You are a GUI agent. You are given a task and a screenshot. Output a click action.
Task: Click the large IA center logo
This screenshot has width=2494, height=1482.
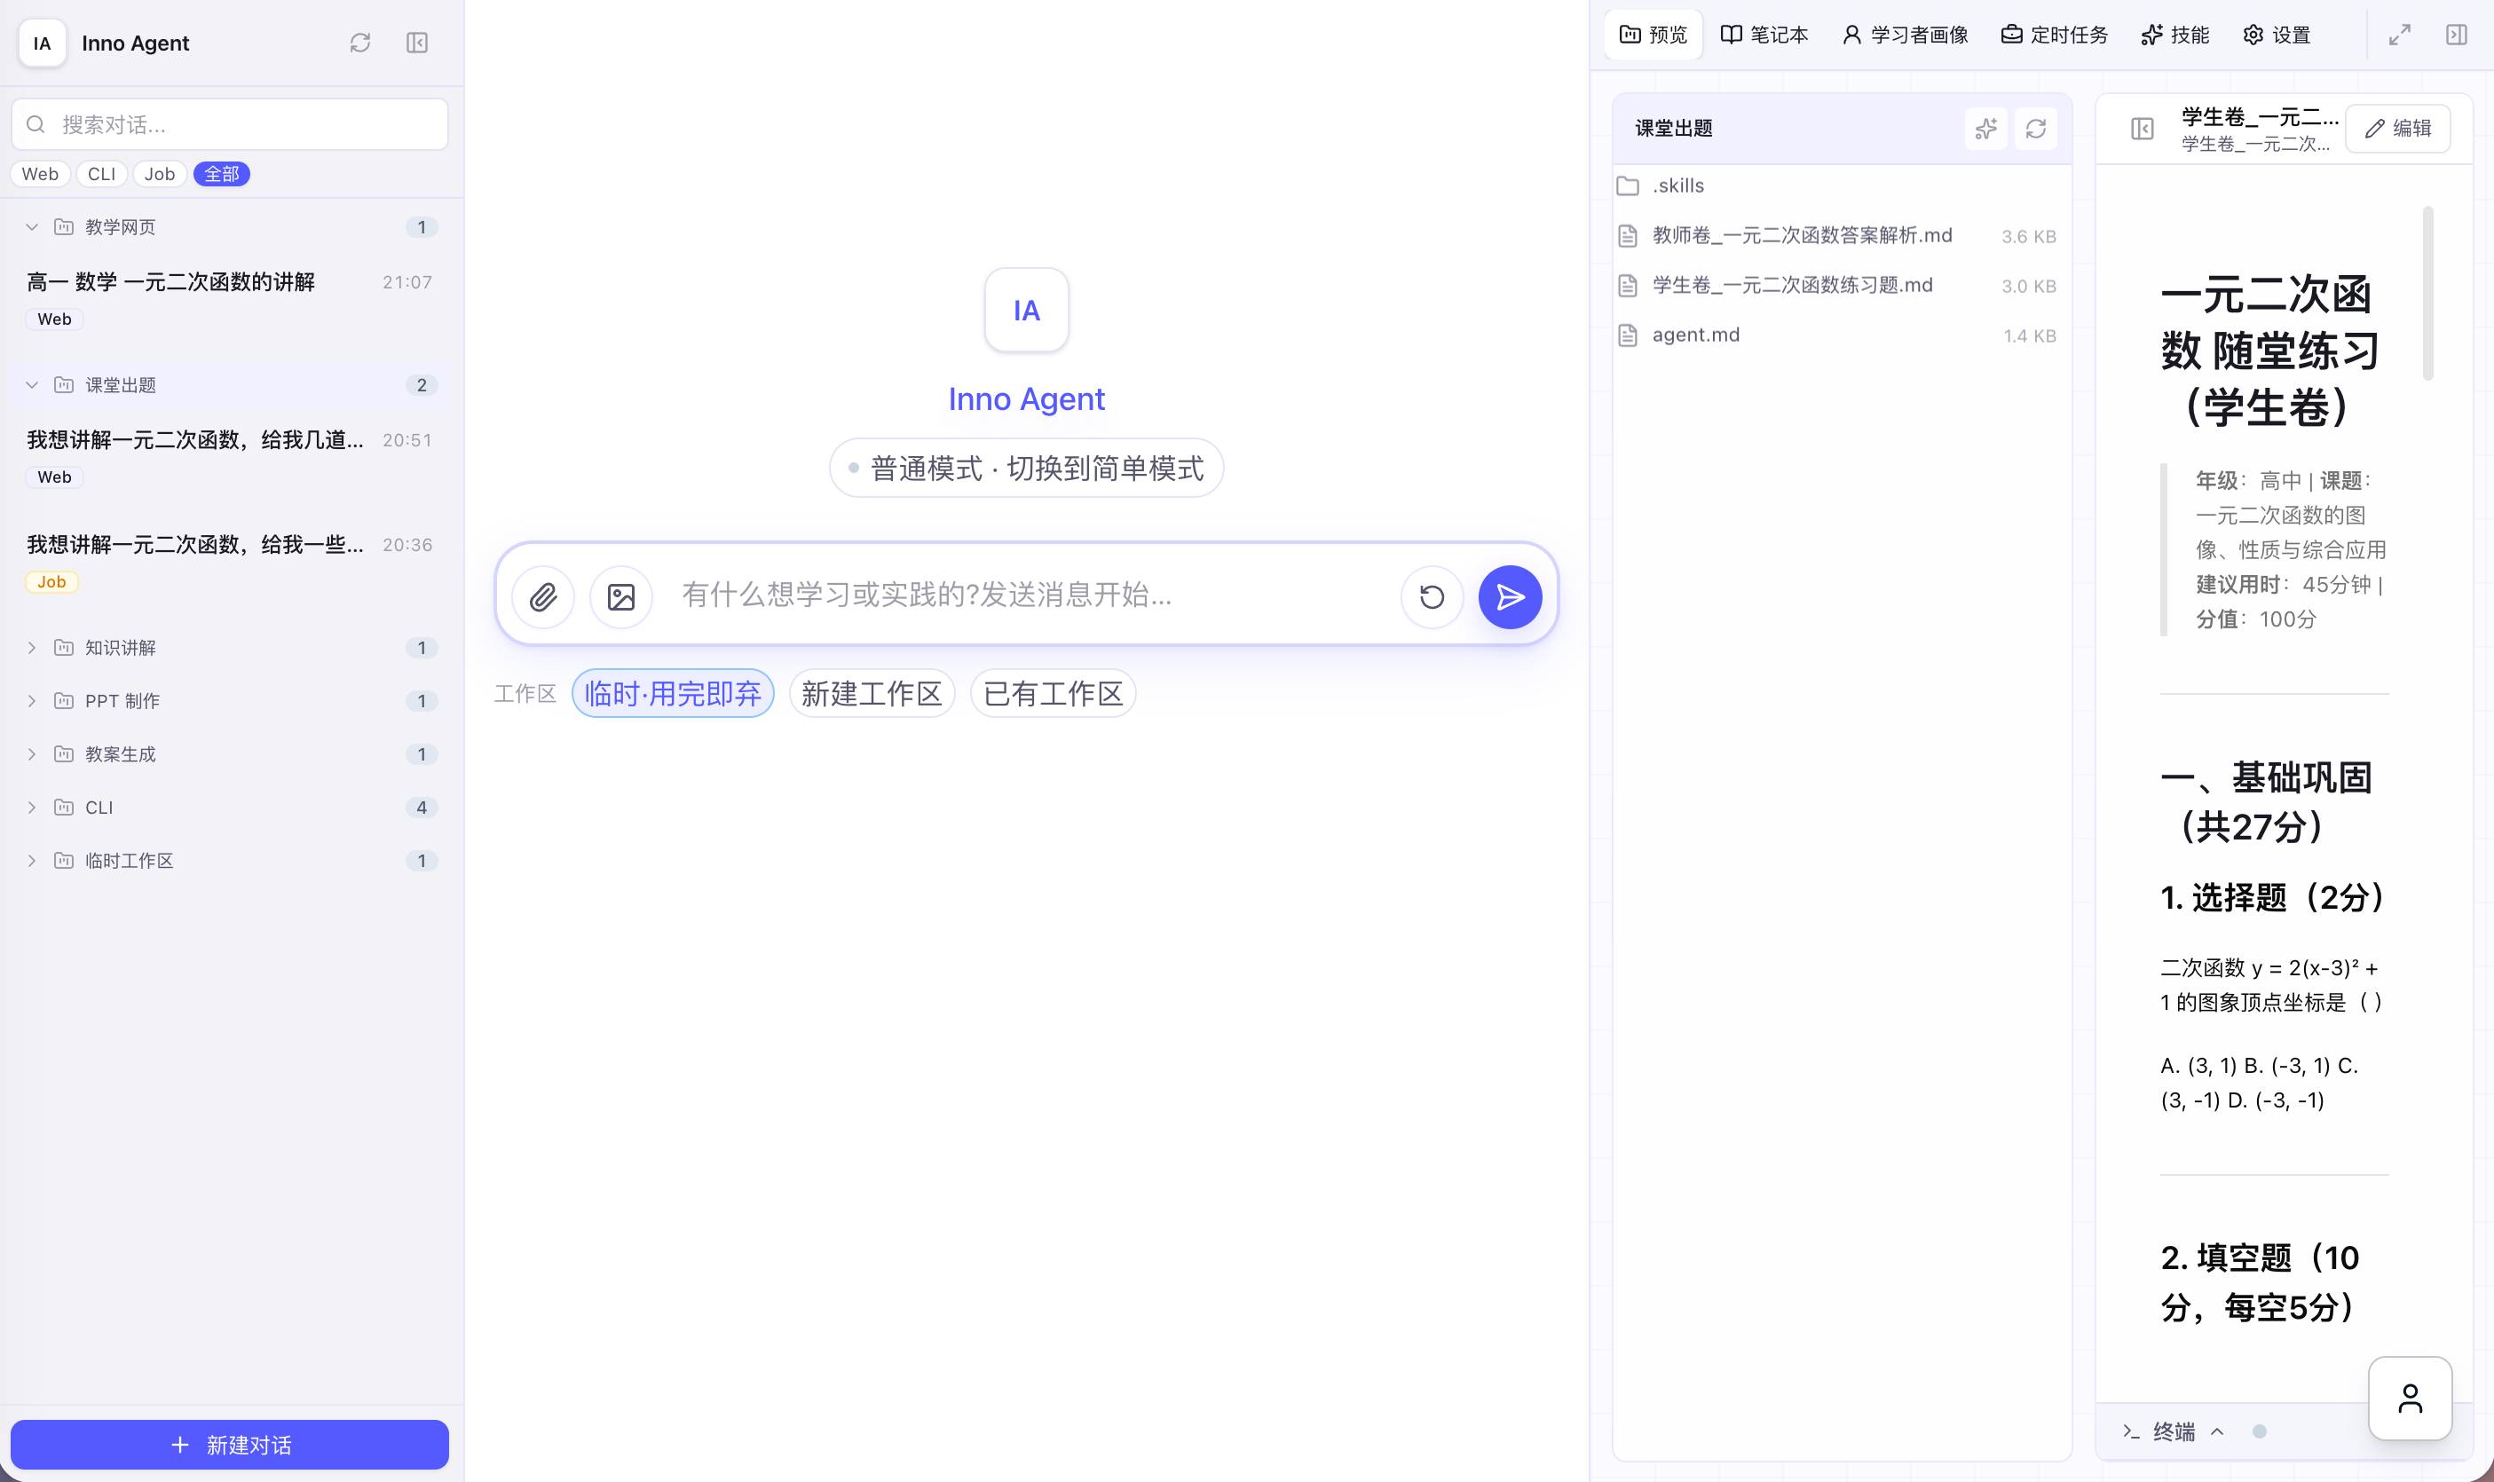tap(1027, 310)
